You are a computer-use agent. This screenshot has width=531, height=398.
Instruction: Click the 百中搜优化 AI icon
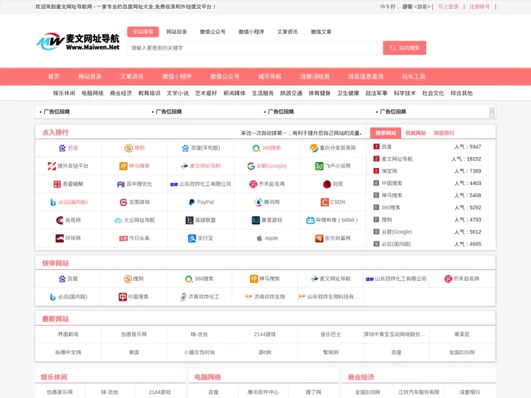[x=121, y=184]
